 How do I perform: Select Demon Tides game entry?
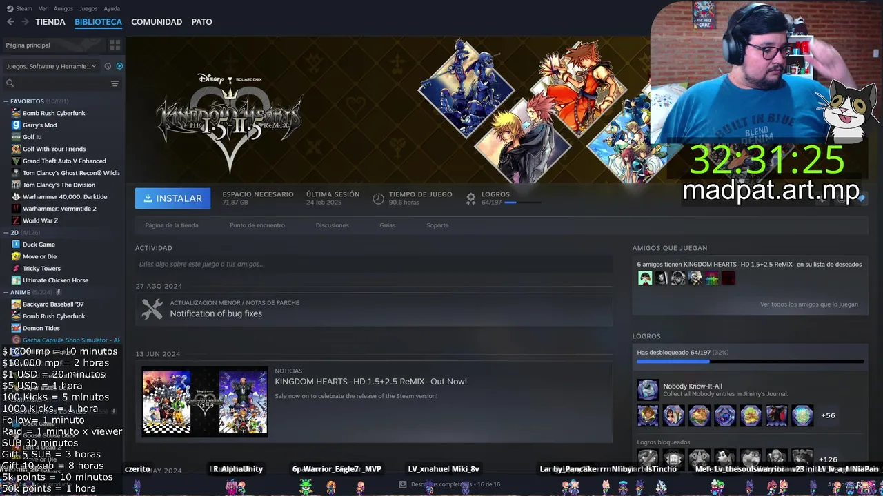pyautogui.click(x=41, y=328)
